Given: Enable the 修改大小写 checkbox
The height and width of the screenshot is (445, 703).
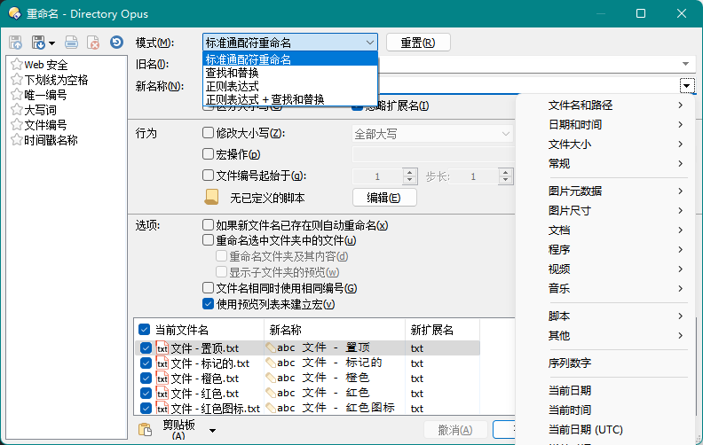Looking at the screenshot, I should click(209, 134).
